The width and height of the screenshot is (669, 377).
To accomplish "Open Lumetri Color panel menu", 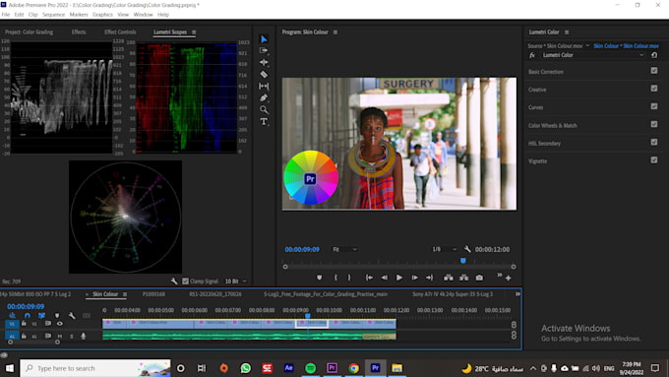I will (567, 32).
